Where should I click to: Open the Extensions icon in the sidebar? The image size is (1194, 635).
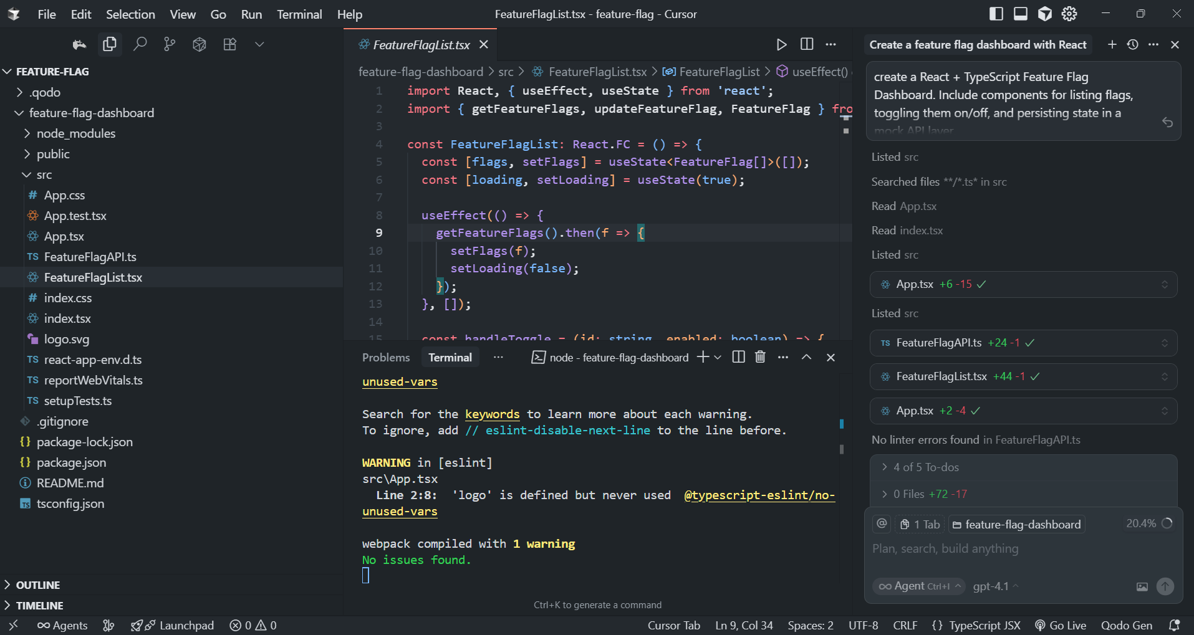229,44
